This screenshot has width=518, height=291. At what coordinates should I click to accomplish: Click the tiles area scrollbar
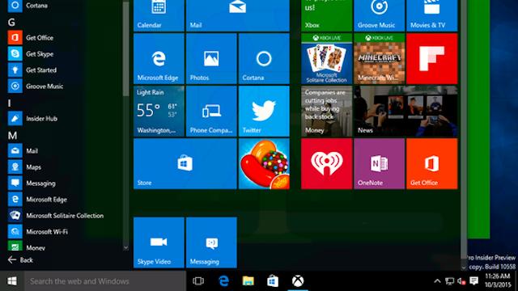[464, 129]
